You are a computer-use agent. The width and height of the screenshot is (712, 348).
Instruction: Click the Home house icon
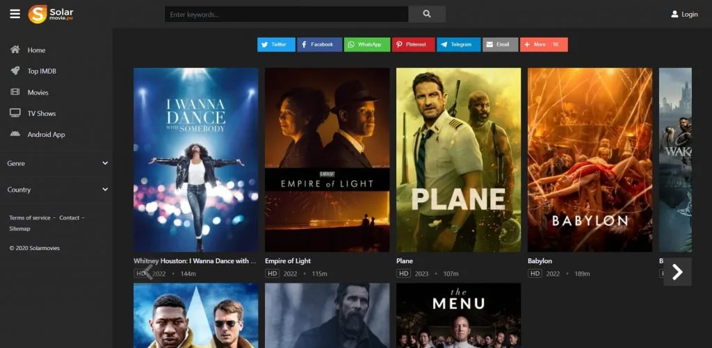(x=15, y=49)
